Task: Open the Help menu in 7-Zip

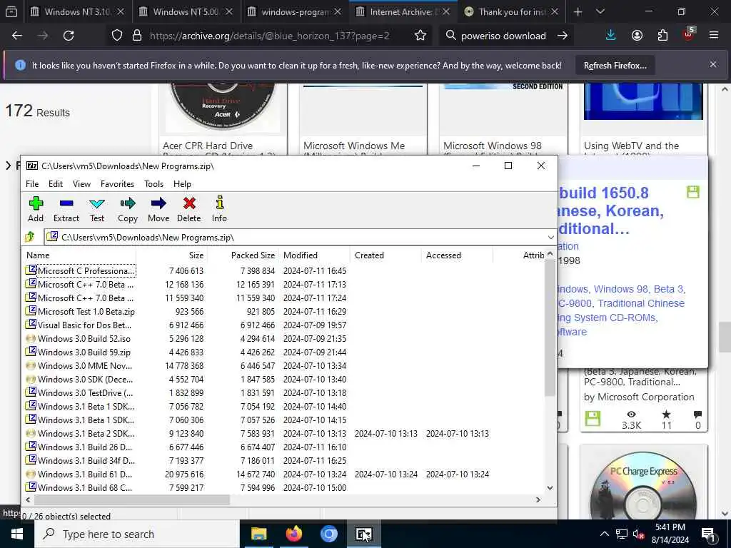Action: pyautogui.click(x=182, y=184)
